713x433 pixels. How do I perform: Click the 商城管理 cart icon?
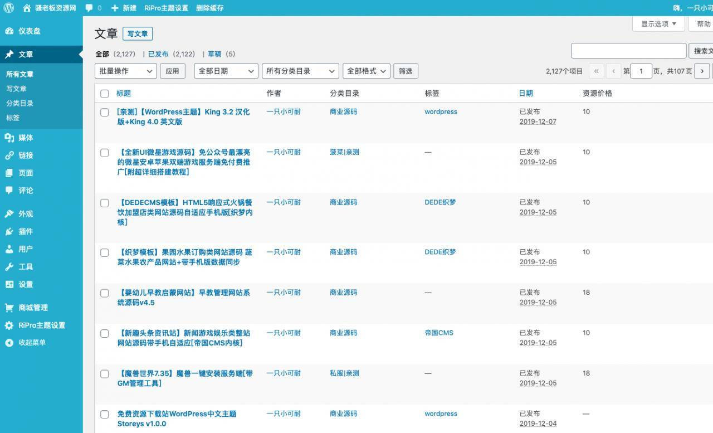[x=9, y=308]
